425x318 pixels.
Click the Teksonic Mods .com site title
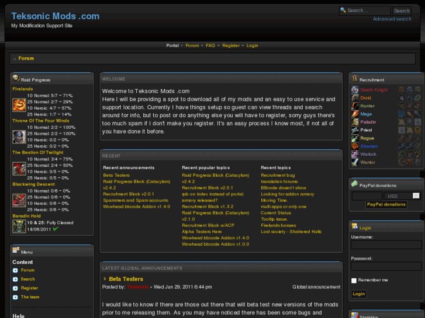click(x=56, y=16)
